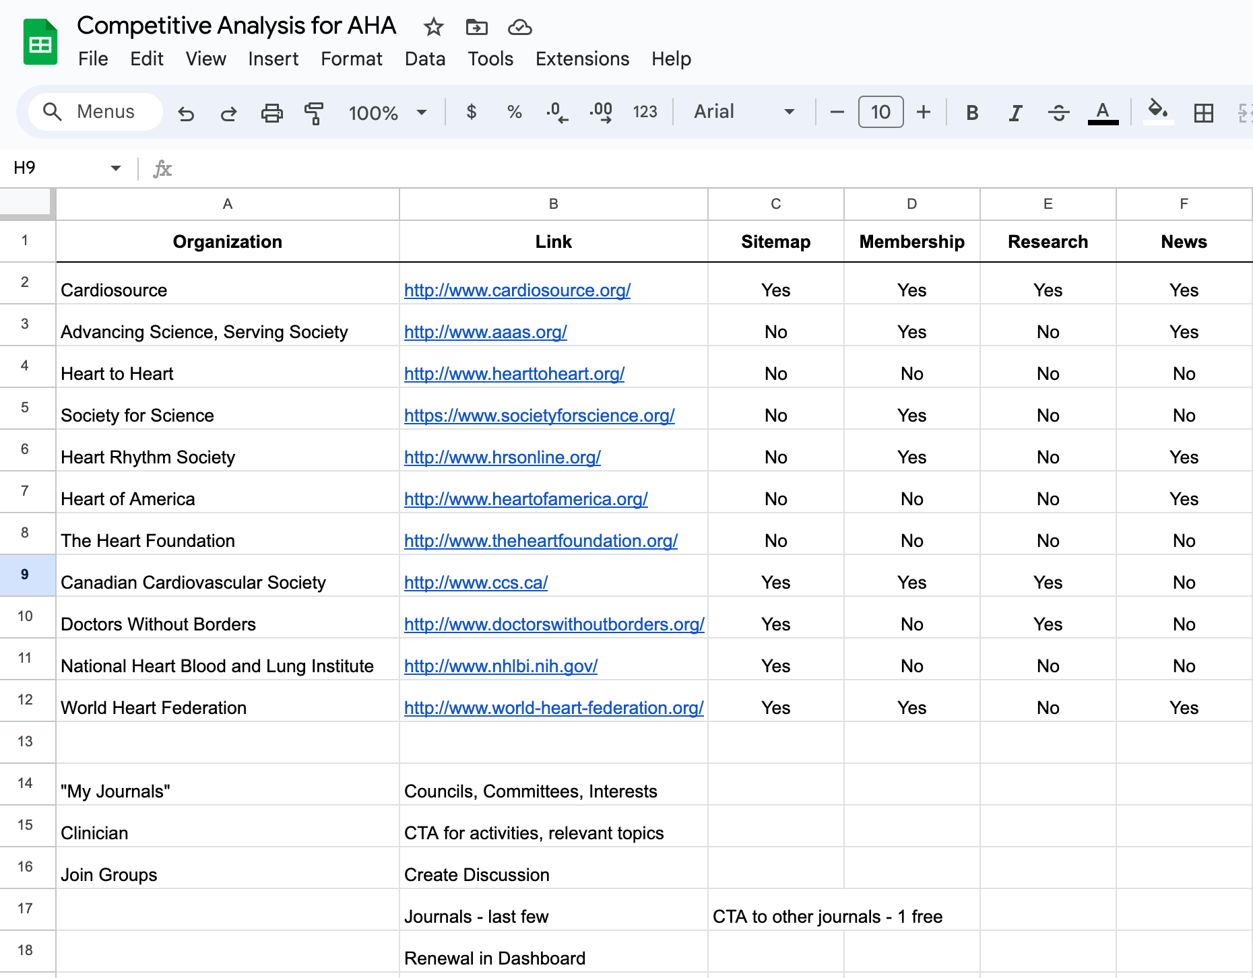Click the Undo arrow
Viewport: 1253px width, 978px height.
186,112
